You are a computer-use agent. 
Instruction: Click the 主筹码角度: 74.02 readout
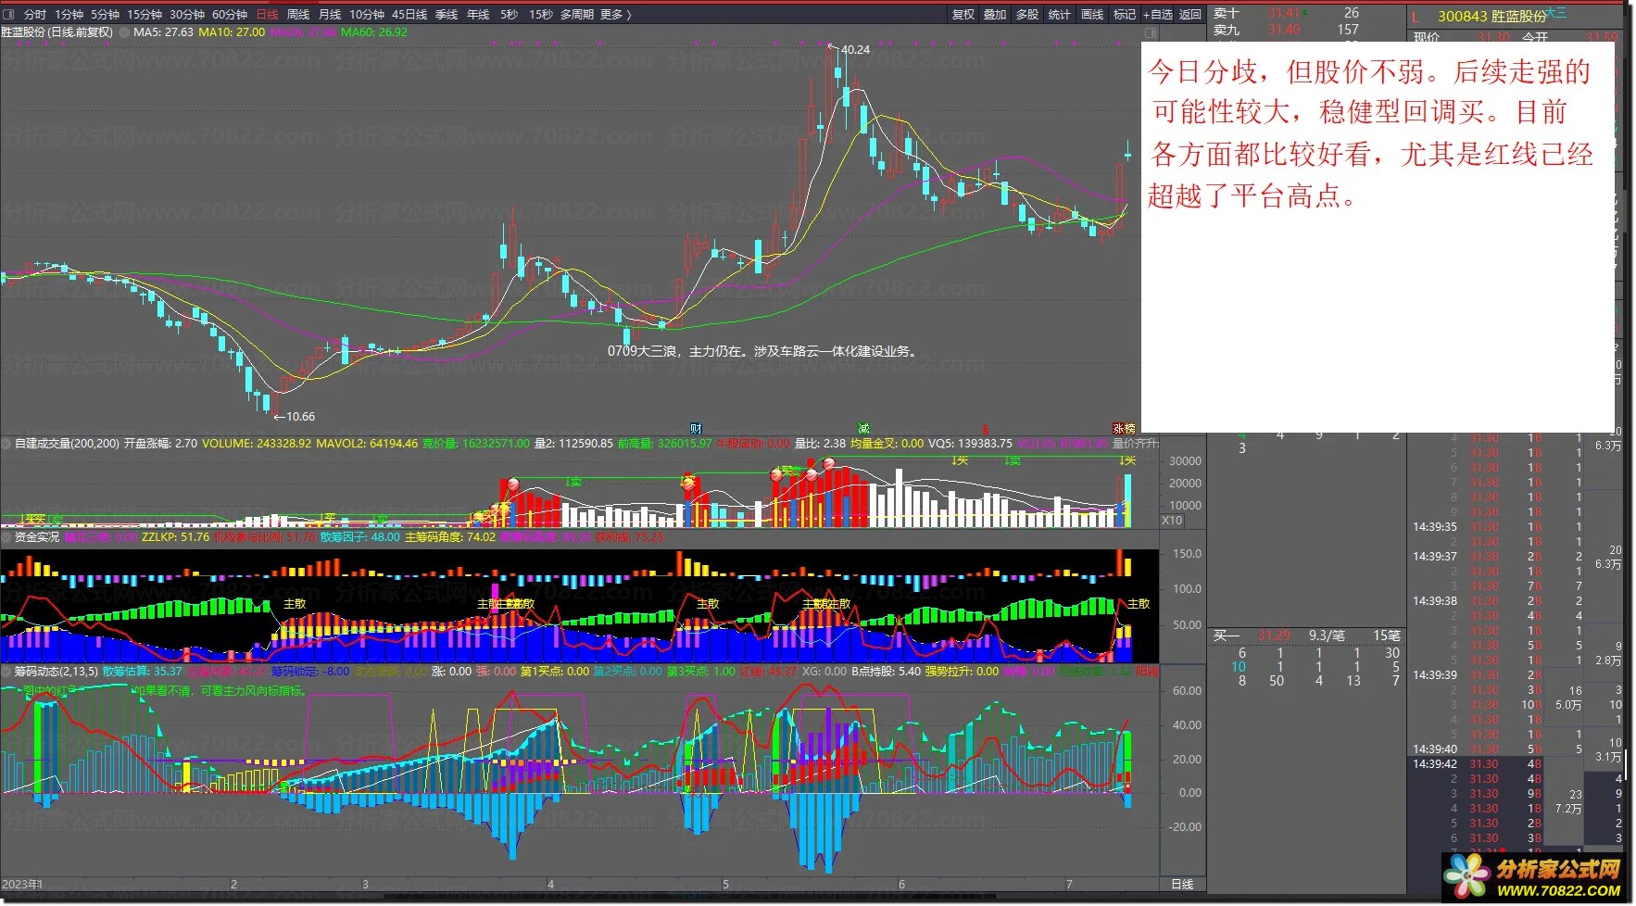point(450,537)
